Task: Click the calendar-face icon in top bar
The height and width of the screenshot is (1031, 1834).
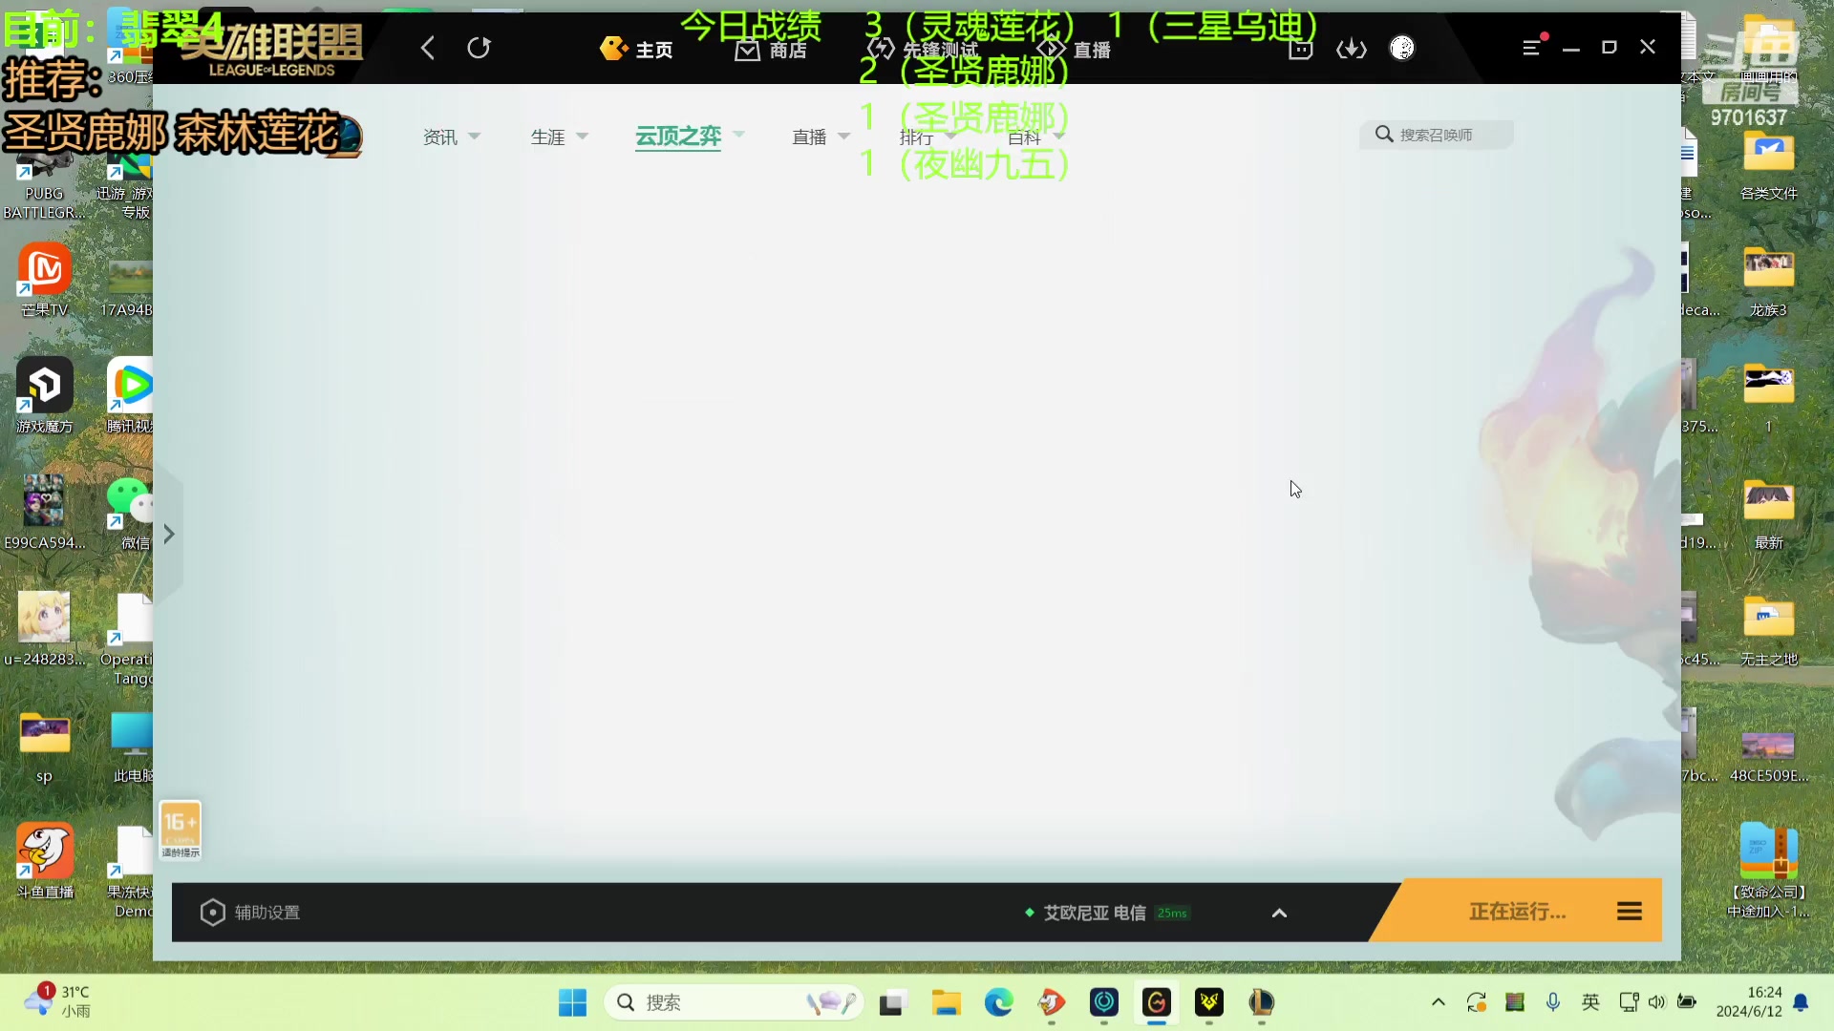Action: [x=1300, y=48]
